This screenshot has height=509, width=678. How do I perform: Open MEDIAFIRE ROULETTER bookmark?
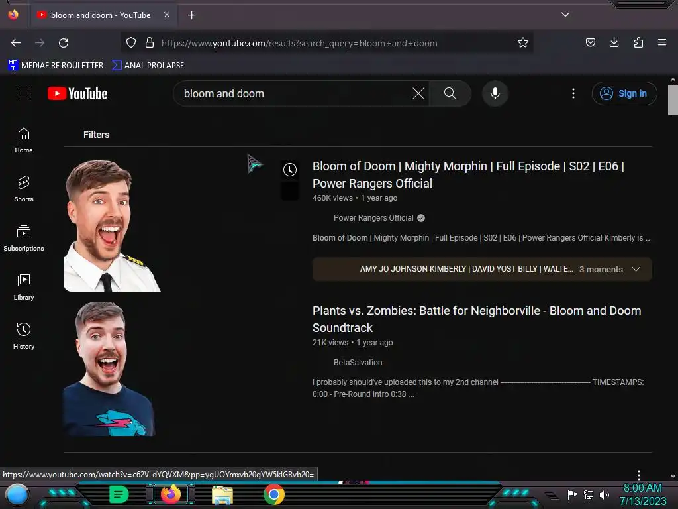[x=56, y=66]
